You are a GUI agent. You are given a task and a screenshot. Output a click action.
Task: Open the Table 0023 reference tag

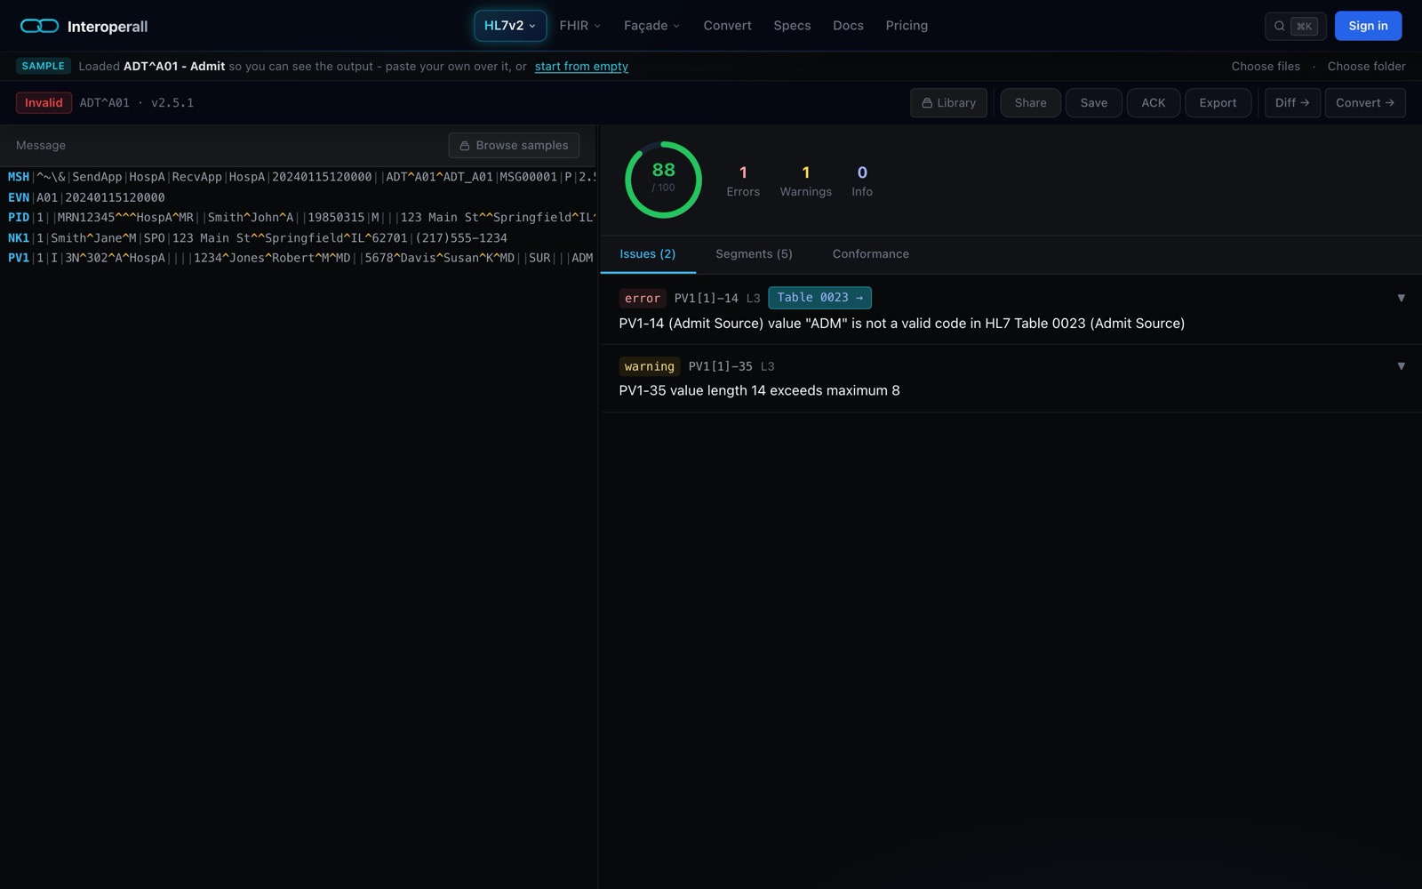tap(819, 298)
